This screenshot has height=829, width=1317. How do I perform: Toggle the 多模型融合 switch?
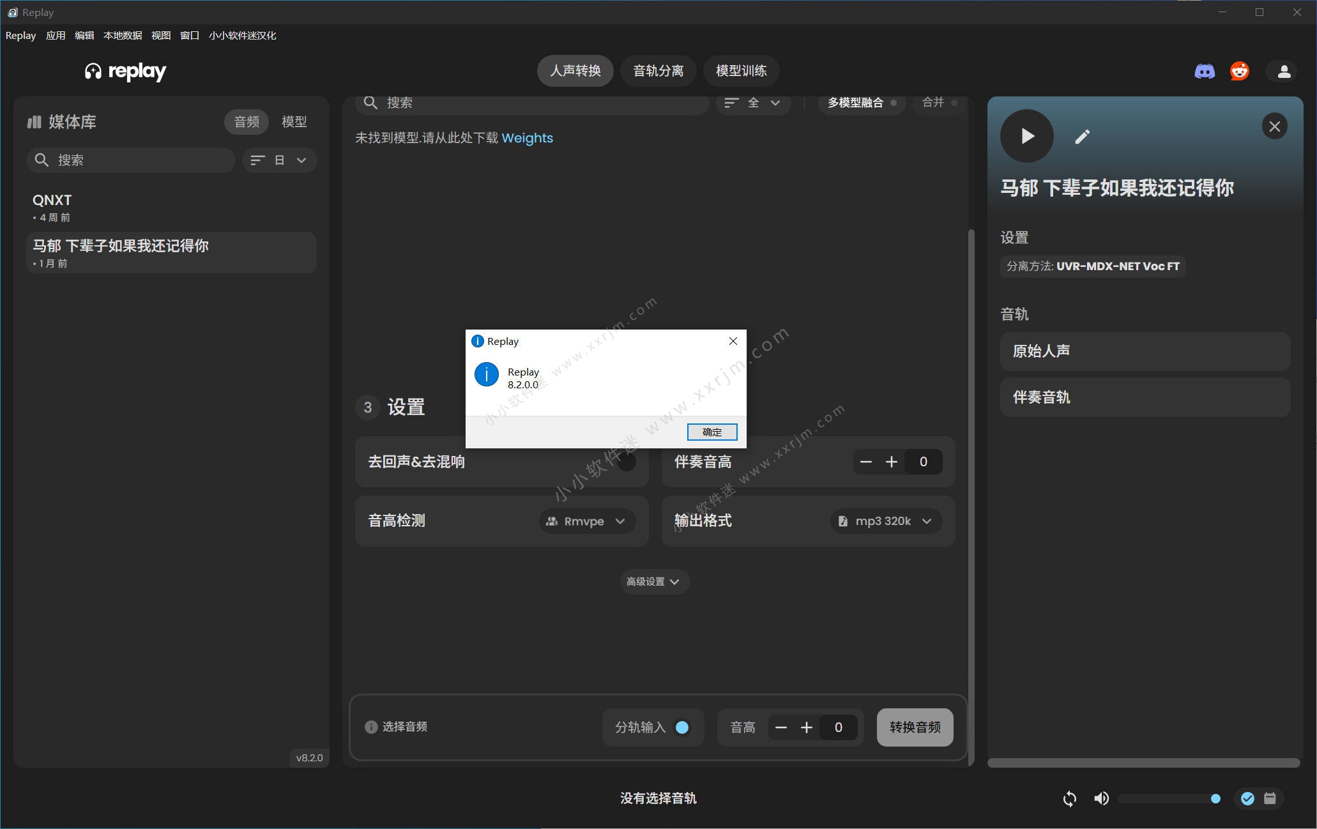coord(893,103)
